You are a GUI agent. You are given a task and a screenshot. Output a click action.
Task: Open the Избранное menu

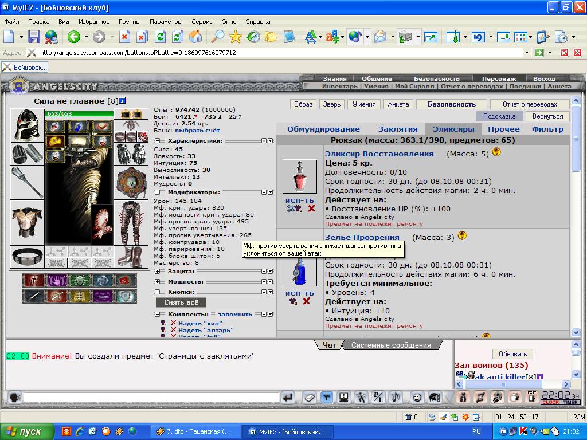pyautogui.click(x=94, y=22)
